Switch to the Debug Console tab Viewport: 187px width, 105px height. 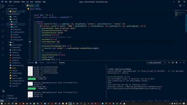pyautogui.click(x=51, y=63)
